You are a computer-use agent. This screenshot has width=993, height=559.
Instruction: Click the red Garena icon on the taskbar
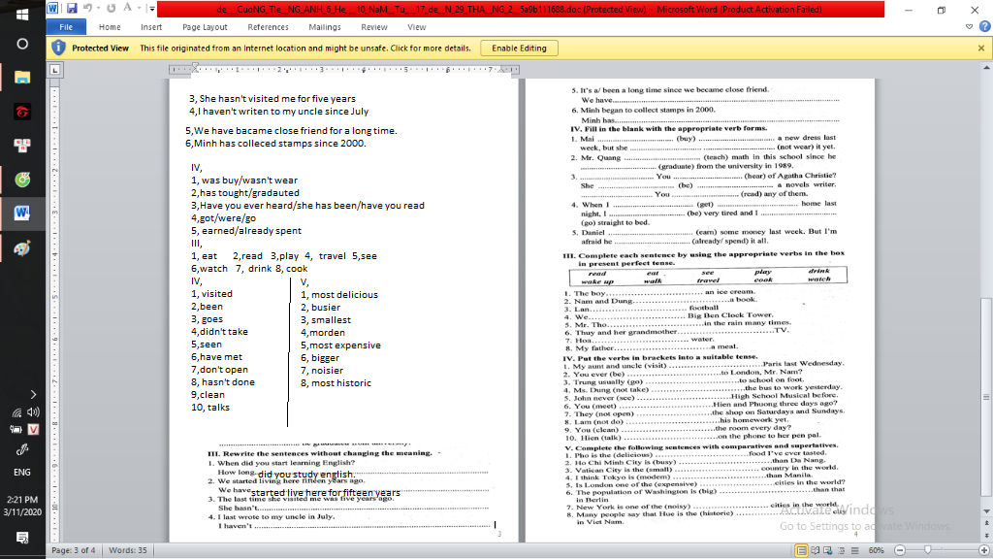pyautogui.click(x=22, y=113)
